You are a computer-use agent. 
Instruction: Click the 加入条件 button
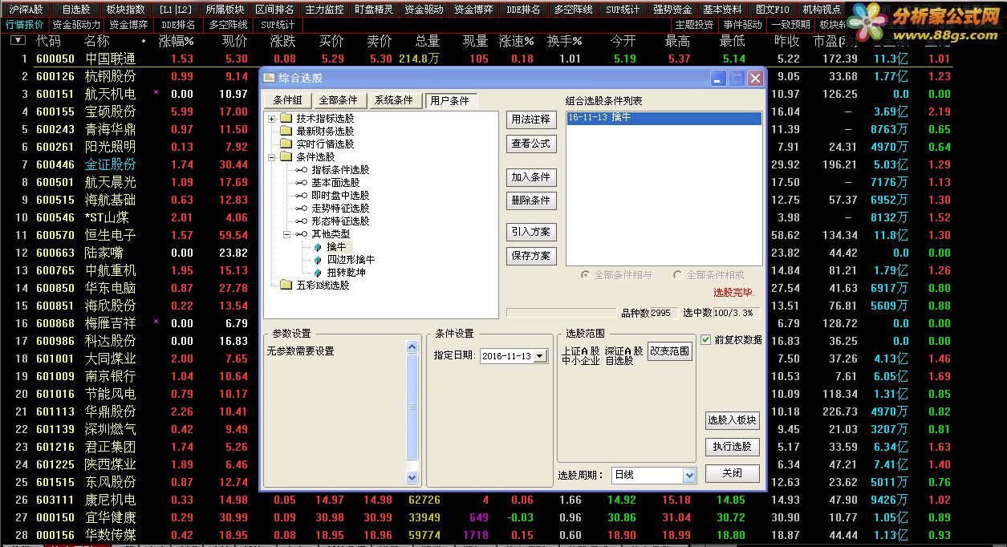tap(531, 177)
